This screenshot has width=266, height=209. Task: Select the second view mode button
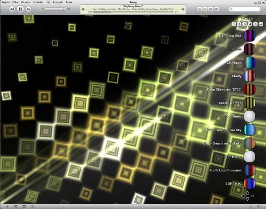[x=205, y=9]
